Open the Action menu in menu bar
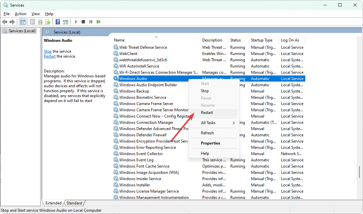Image resolution: width=363 pixels, height=214 pixels. pos(20,14)
